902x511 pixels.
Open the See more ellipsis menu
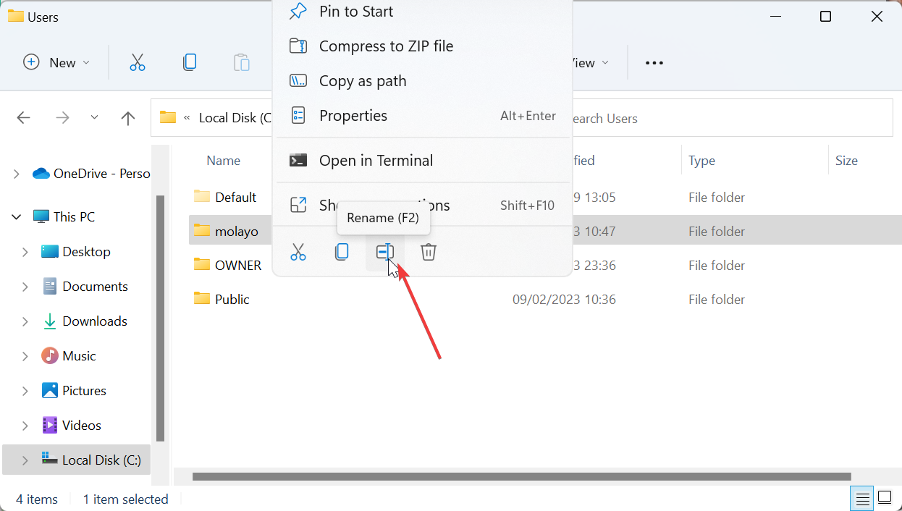click(654, 63)
